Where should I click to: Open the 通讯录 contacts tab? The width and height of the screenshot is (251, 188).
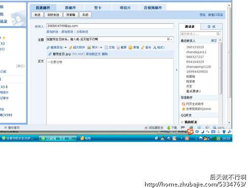tap(190, 26)
